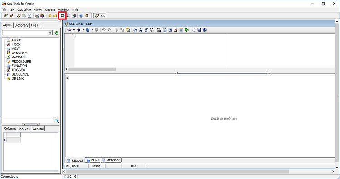Select INDEX in the object tree

[x=16, y=44]
